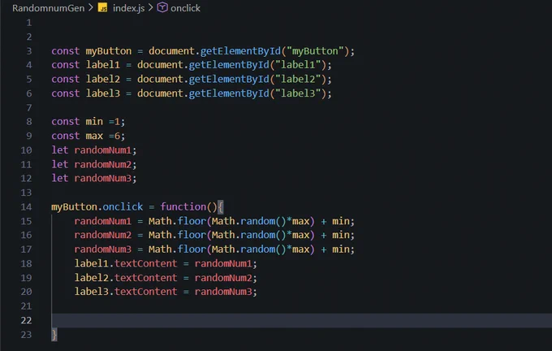Open the RandomnumGen breadcrumb folder
552x351 pixels.
point(48,8)
